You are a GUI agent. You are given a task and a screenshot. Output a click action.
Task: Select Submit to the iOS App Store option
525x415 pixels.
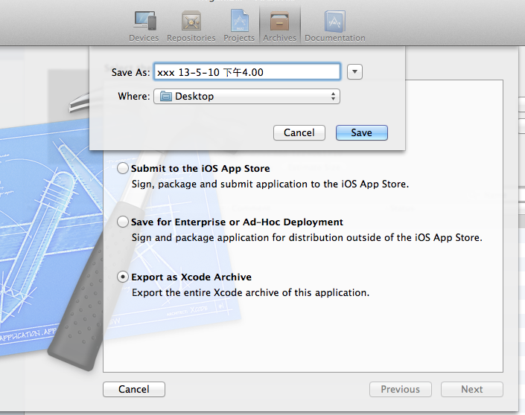click(123, 168)
